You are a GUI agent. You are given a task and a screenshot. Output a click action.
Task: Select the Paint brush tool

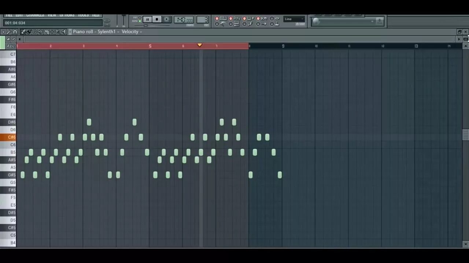pyautogui.click(x=29, y=32)
